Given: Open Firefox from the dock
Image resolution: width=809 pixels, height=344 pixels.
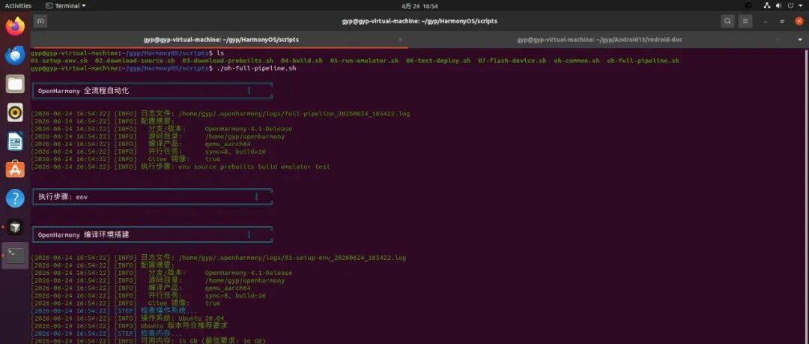Looking at the screenshot, I should coord(15,25).
